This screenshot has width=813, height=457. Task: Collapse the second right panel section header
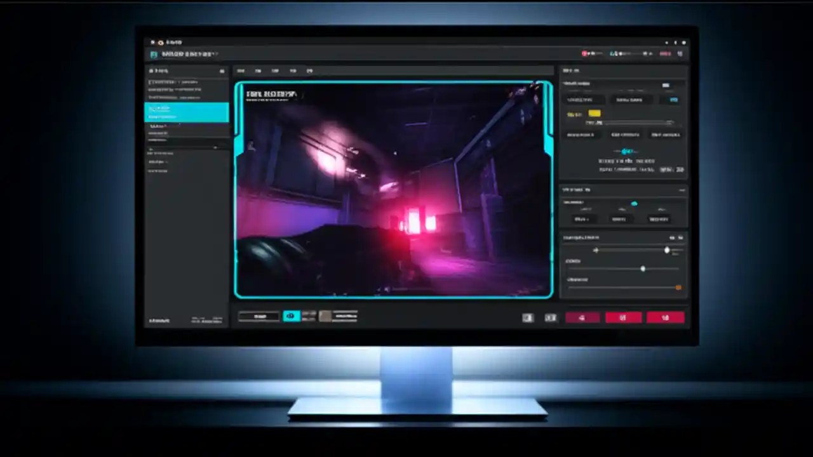click(682, 189)
